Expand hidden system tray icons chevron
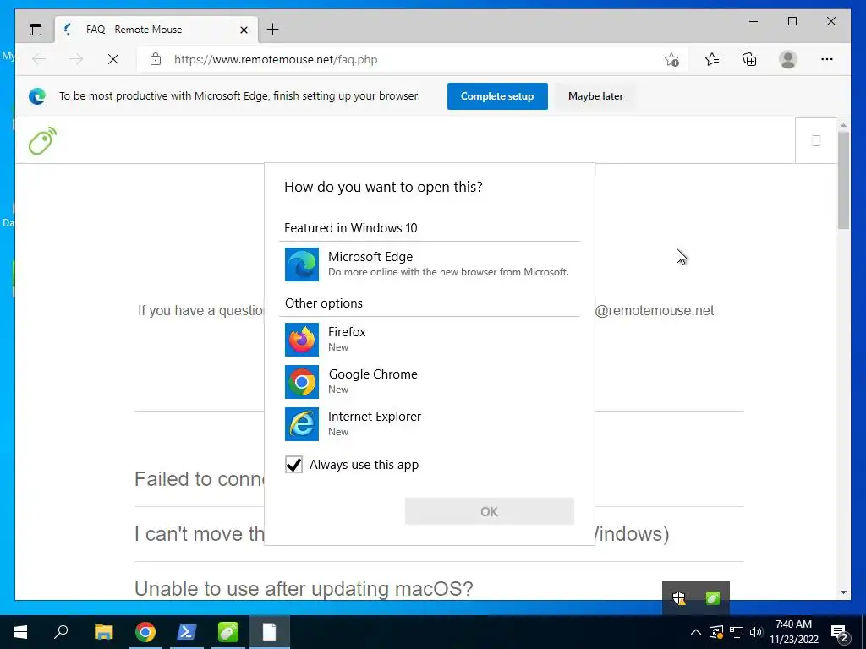This screenshot has width=866, height=649. click(696, 632)
